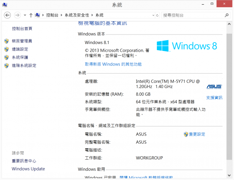Screen dimensions: 234x180
Task: Close the 系統 window
Action: click(224, 4)
